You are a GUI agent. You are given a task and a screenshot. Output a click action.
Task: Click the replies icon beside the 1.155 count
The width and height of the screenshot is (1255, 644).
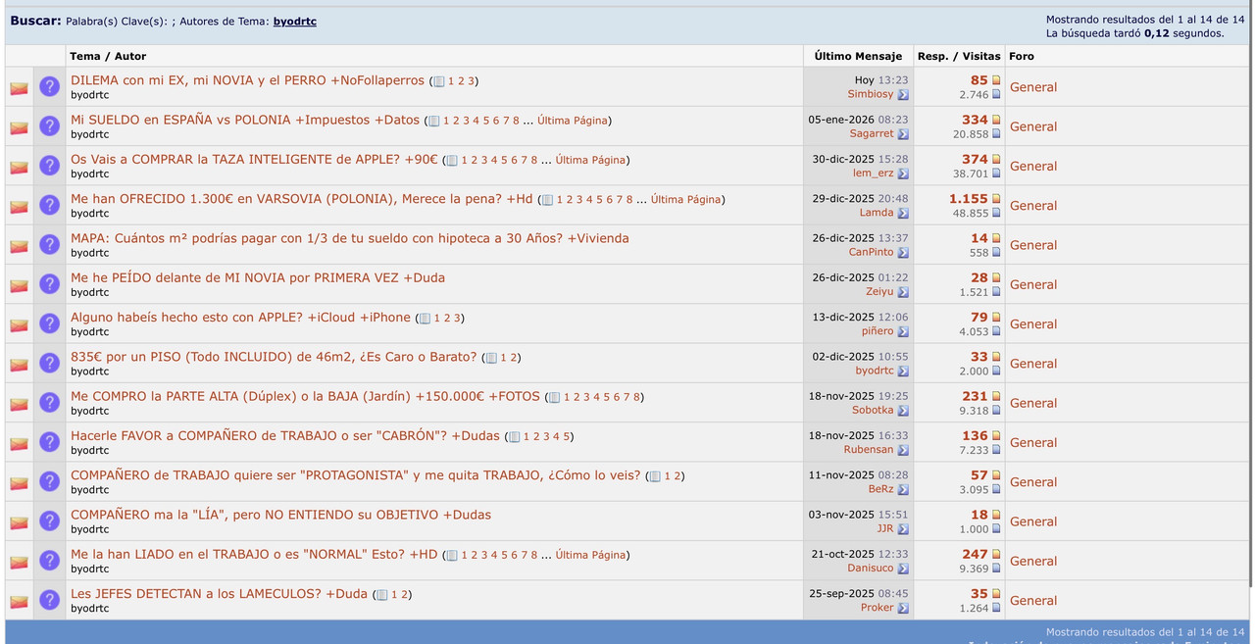[x=996, y=199]
